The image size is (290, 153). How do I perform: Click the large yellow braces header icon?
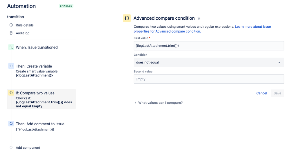click(127, 18)
